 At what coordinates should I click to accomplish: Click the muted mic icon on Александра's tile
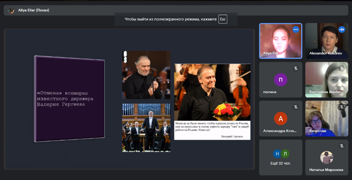tap(296, 107)
